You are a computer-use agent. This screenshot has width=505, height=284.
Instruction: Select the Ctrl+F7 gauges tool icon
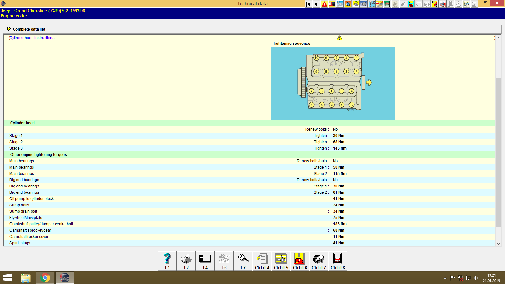pyautogui.click(x=318, y=261)
